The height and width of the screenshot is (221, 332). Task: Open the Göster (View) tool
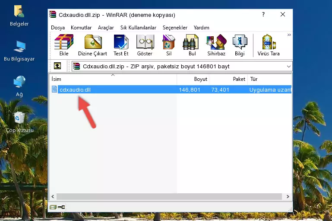pos(145,45)
